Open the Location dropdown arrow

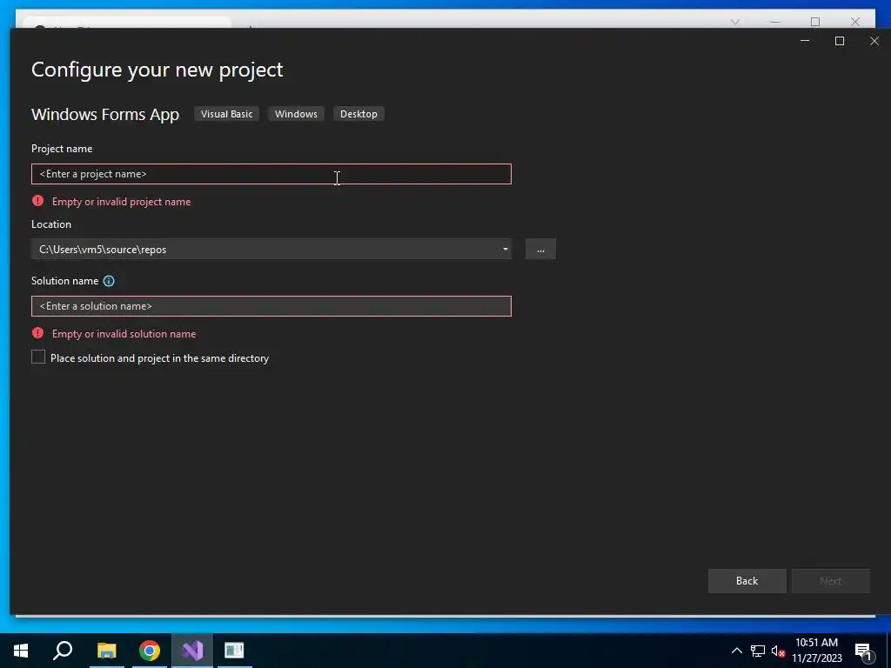pos(505,250)
